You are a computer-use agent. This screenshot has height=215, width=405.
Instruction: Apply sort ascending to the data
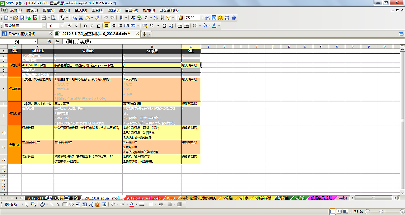(155, 18)
